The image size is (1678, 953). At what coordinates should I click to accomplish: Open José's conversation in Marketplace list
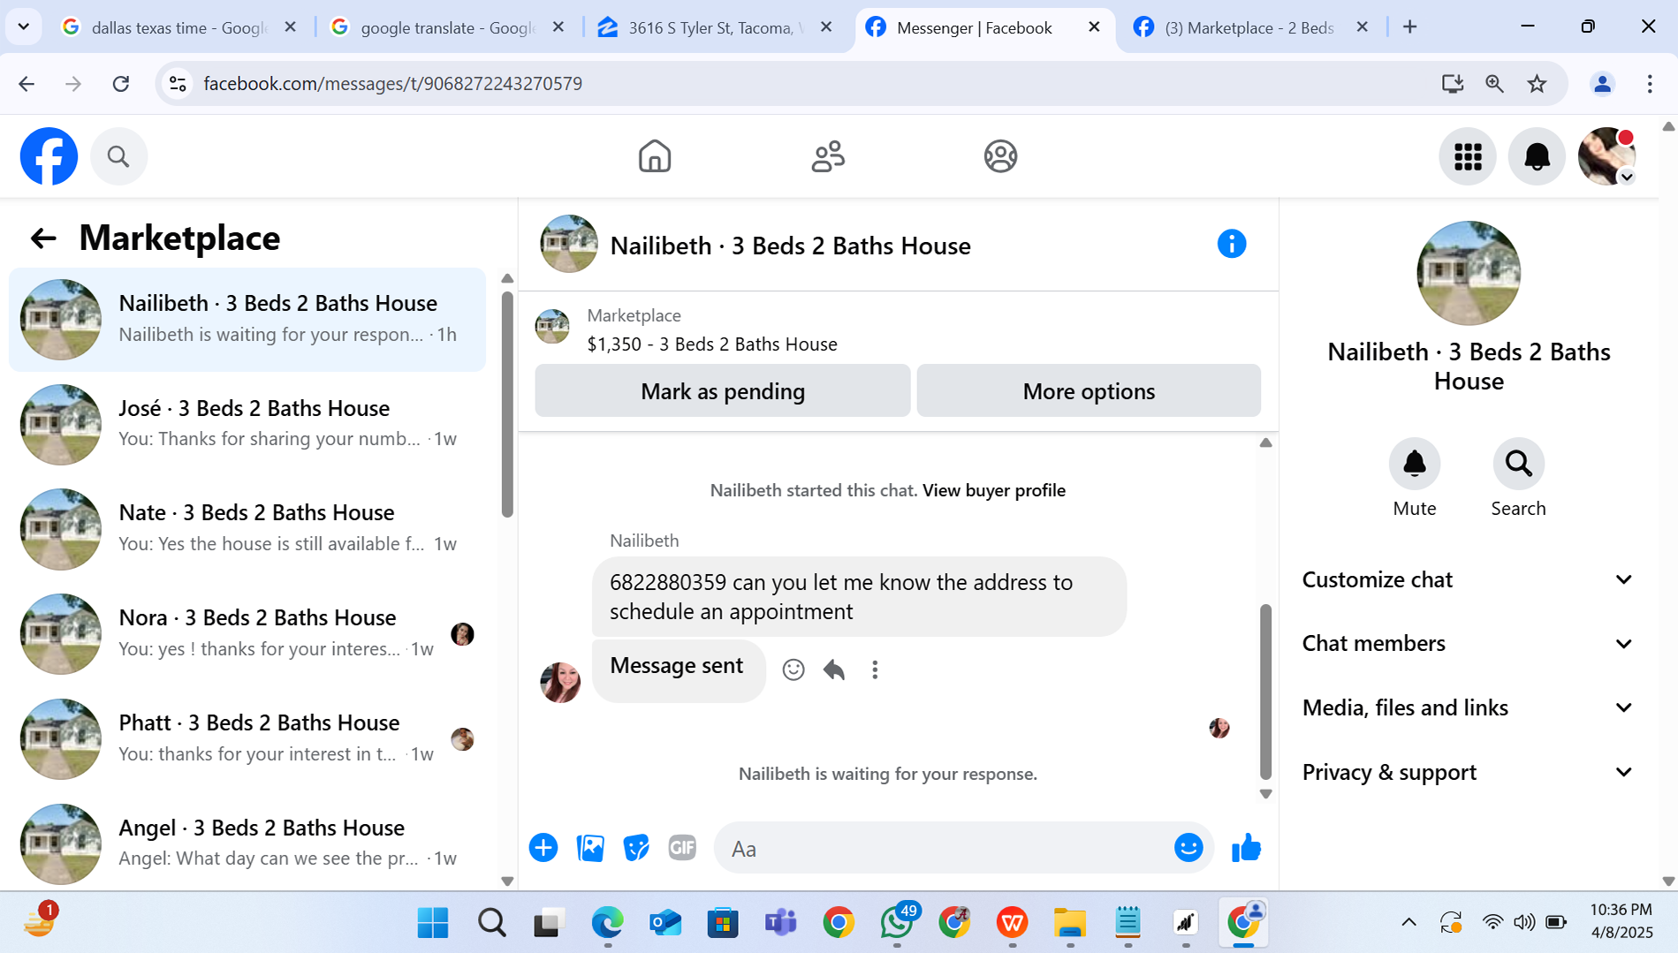tap(247, 424)
